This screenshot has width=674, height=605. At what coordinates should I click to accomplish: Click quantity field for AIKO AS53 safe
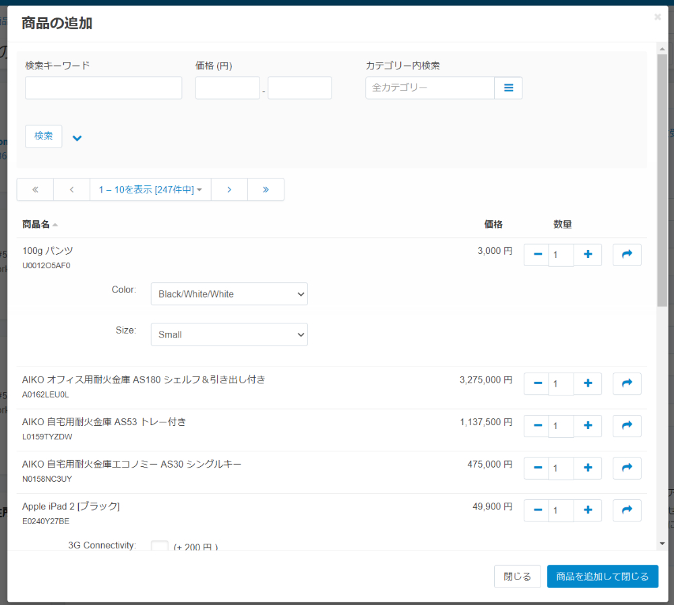pos(561,426)
